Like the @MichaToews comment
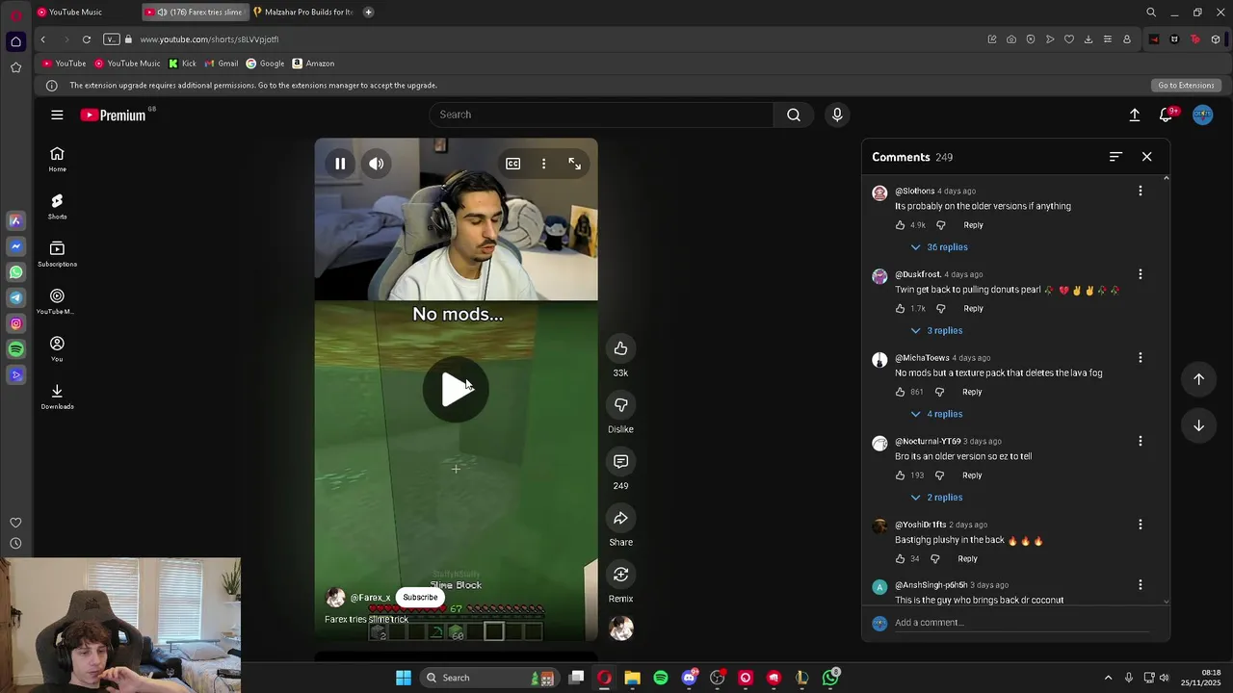This screenshot has width=1233, height=693. pyautogui.click(x=901, y=392)
